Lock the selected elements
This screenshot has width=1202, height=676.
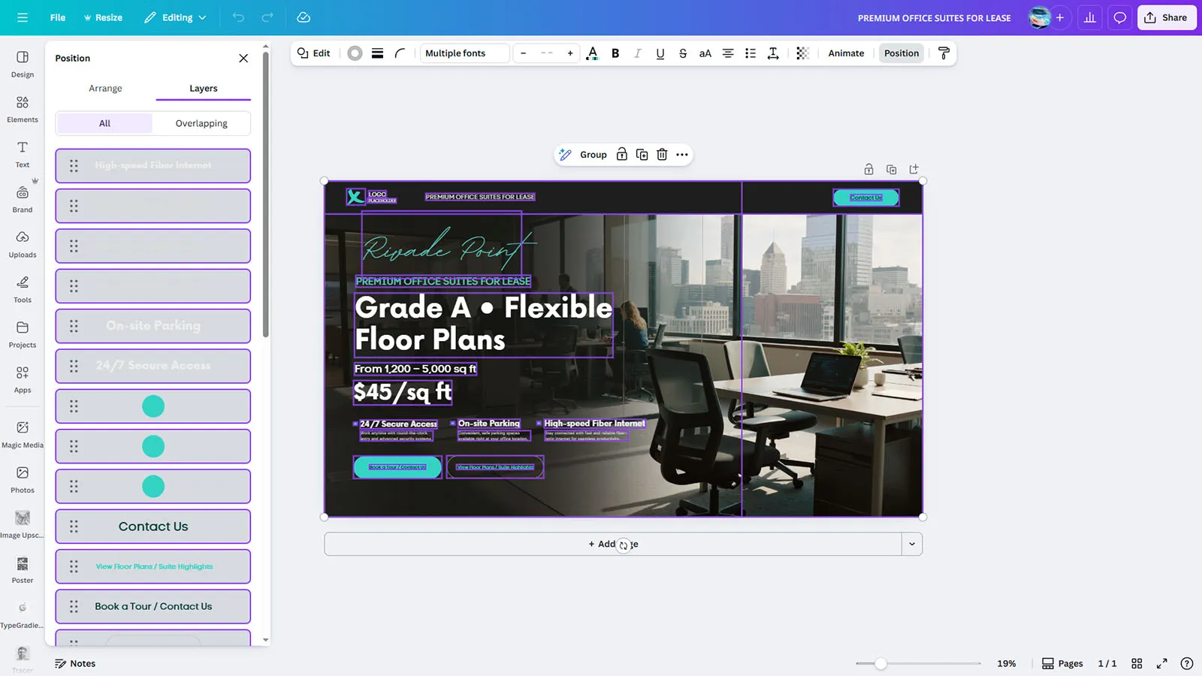(621, 155)
